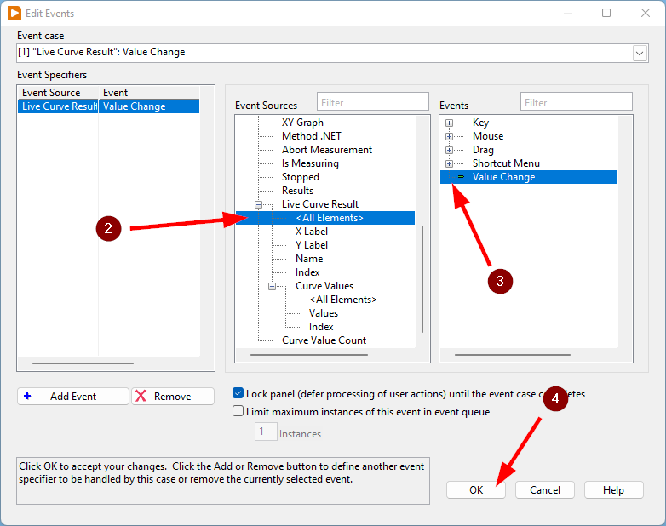This screenshot has width=666, height=526.
Task: Collapse the Live Curve Result node
Action: (x=258, y=204)
